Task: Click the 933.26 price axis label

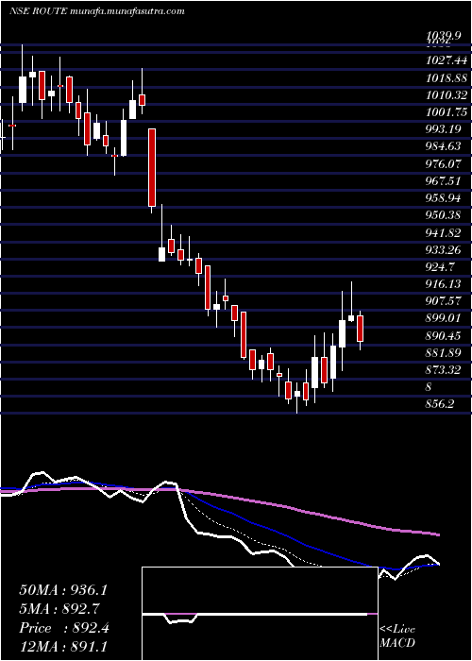Action: tap(445, 250)
